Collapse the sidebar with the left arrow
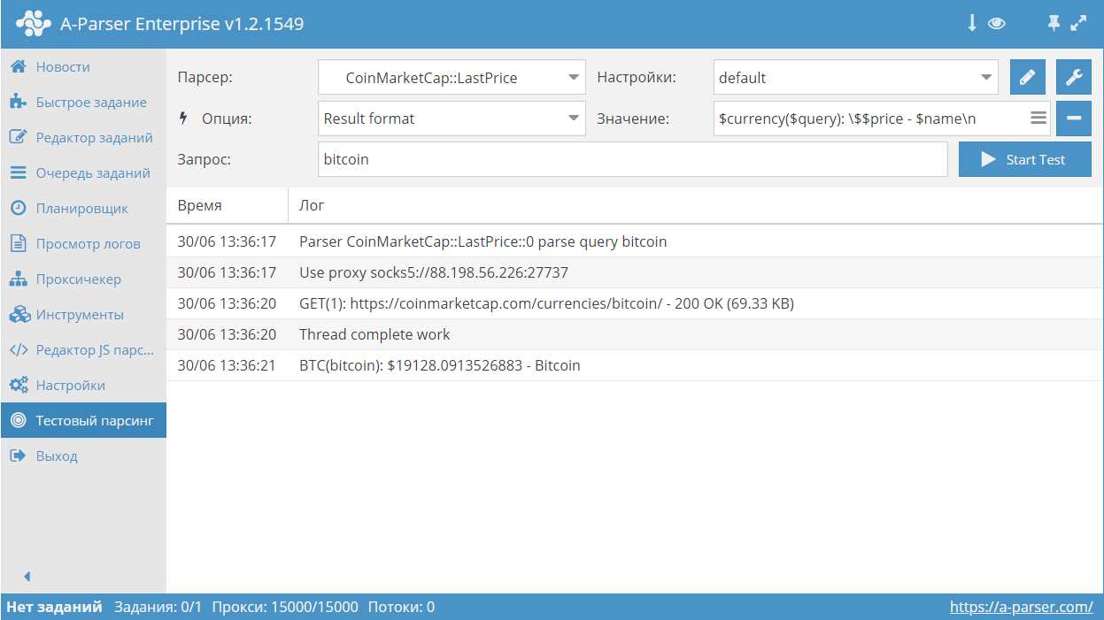 coord(27,577)
